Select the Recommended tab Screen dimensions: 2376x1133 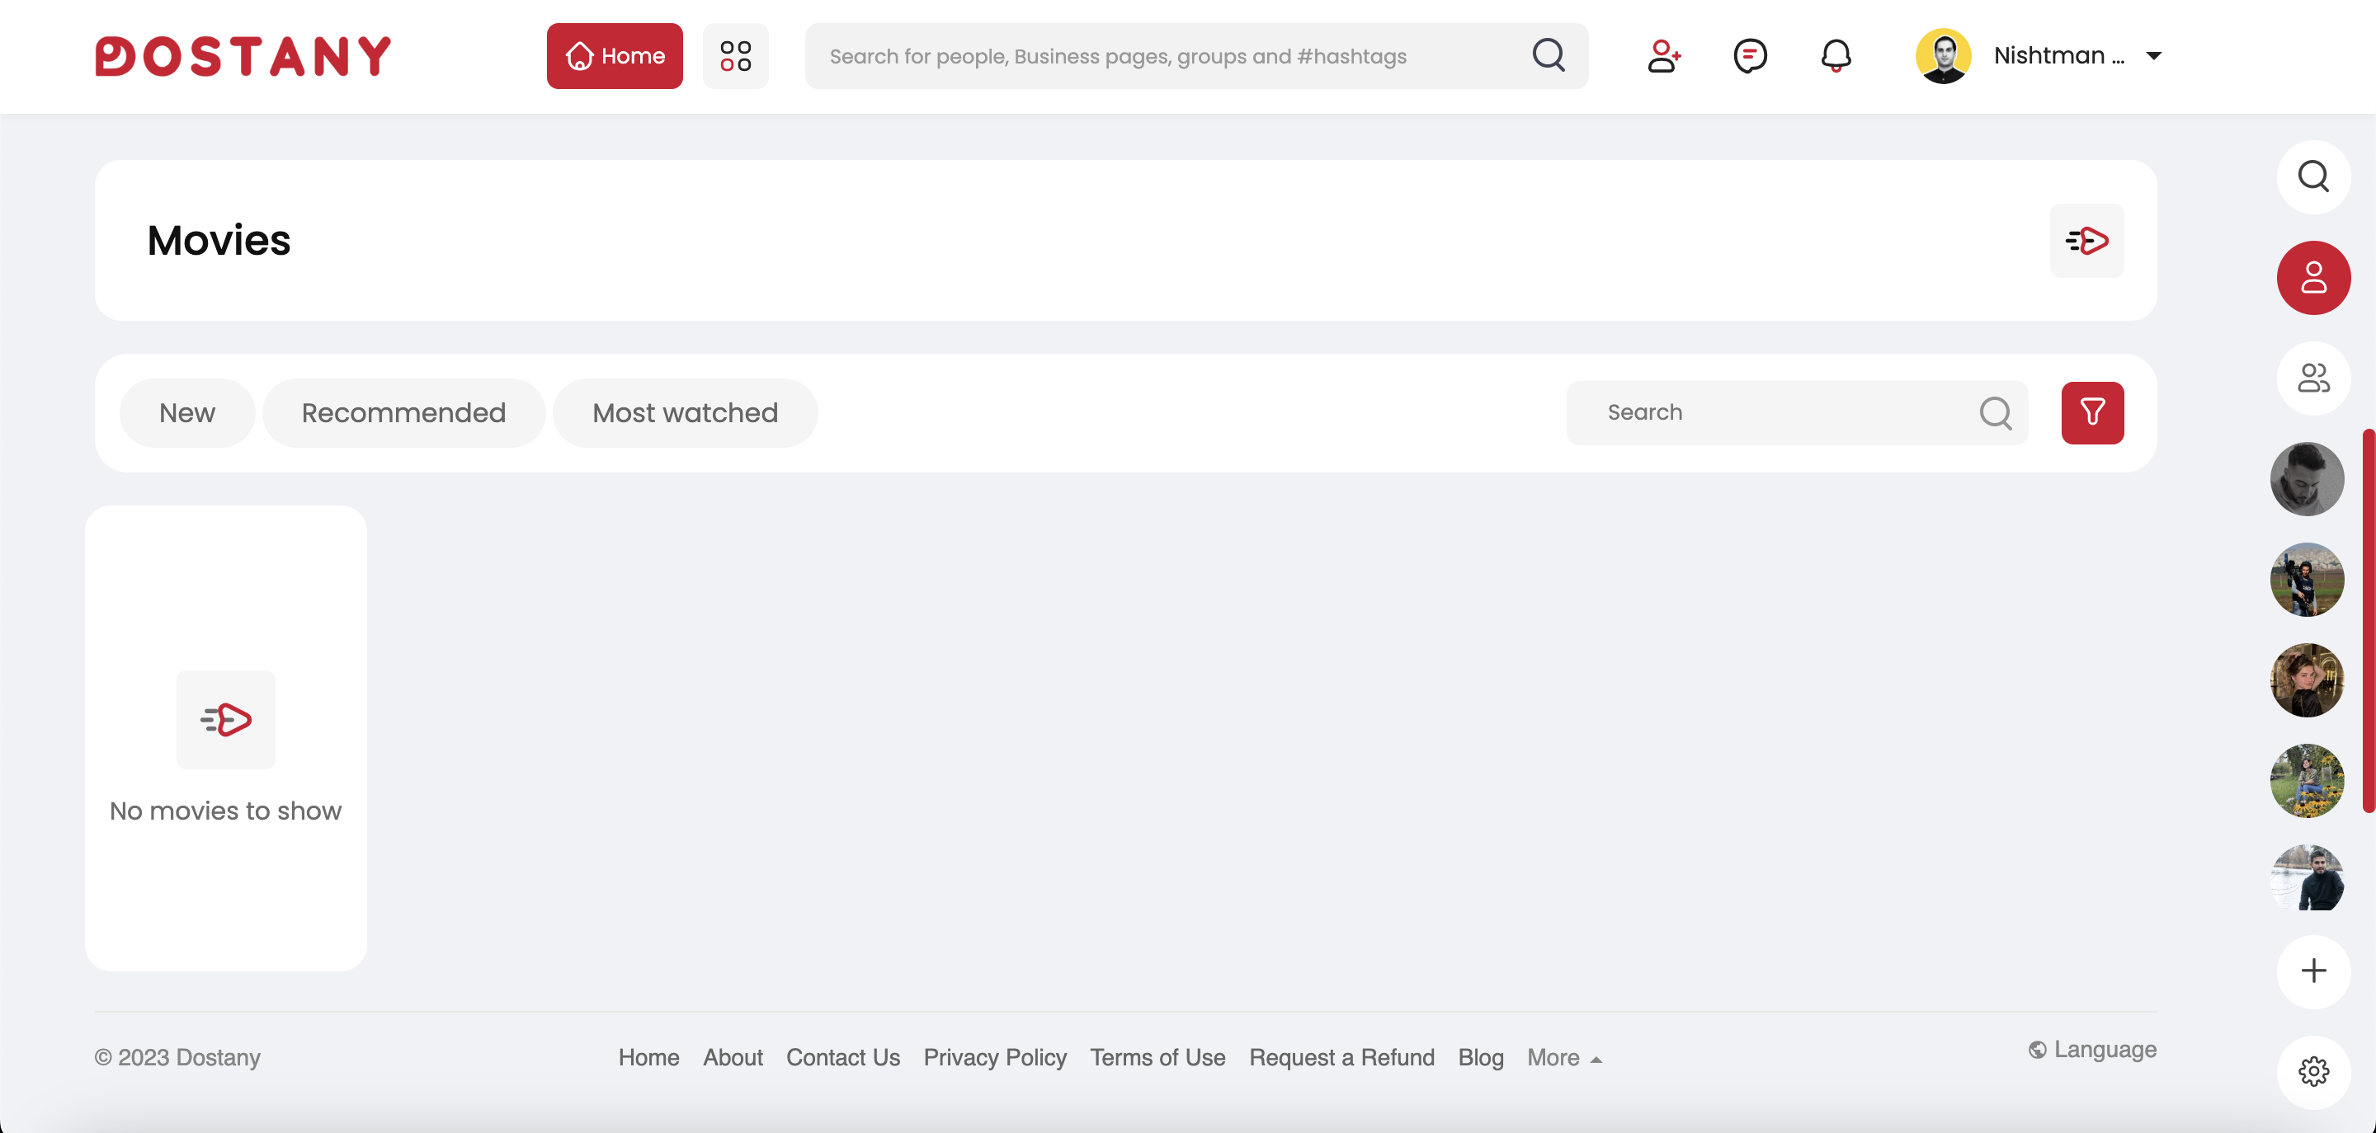coord(403,412)
